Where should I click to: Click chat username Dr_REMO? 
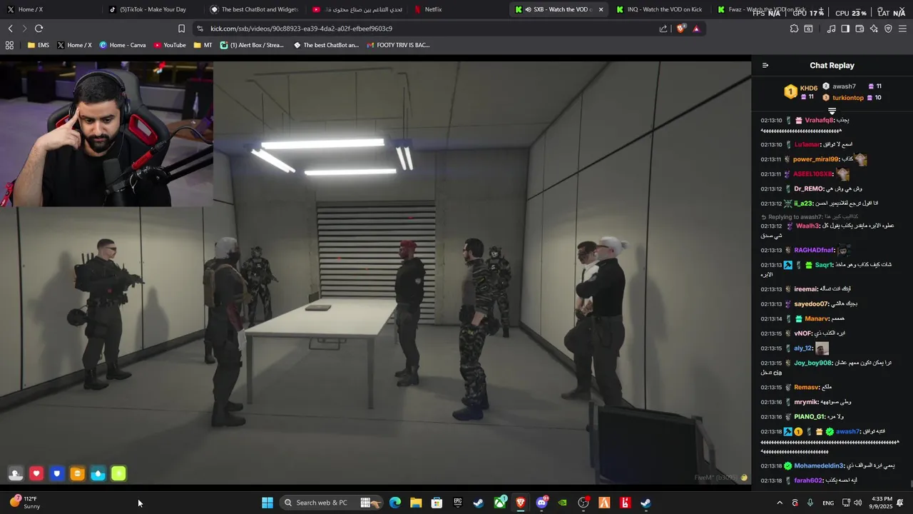[x=808, y=188]
